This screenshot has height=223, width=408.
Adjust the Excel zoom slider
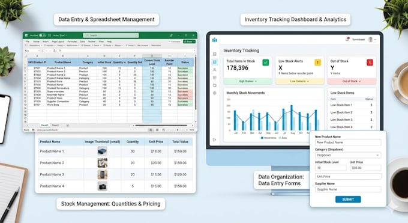(x=178, y=130)
